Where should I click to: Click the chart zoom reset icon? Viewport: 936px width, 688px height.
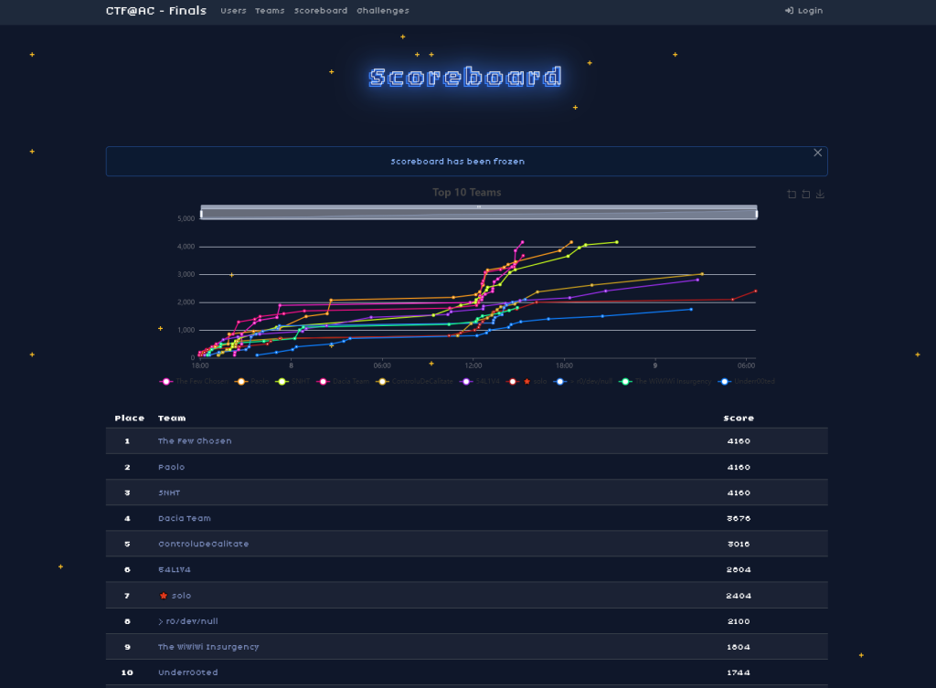click(806, 194)
